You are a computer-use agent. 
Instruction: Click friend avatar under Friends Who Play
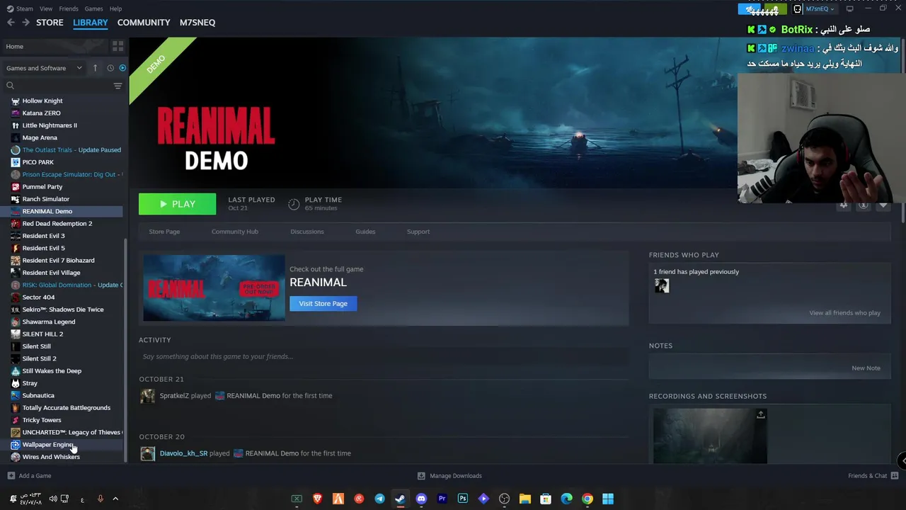point(662,285)
